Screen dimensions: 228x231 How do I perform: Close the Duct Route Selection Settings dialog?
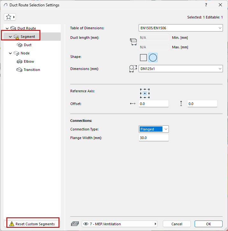point(220,5)
